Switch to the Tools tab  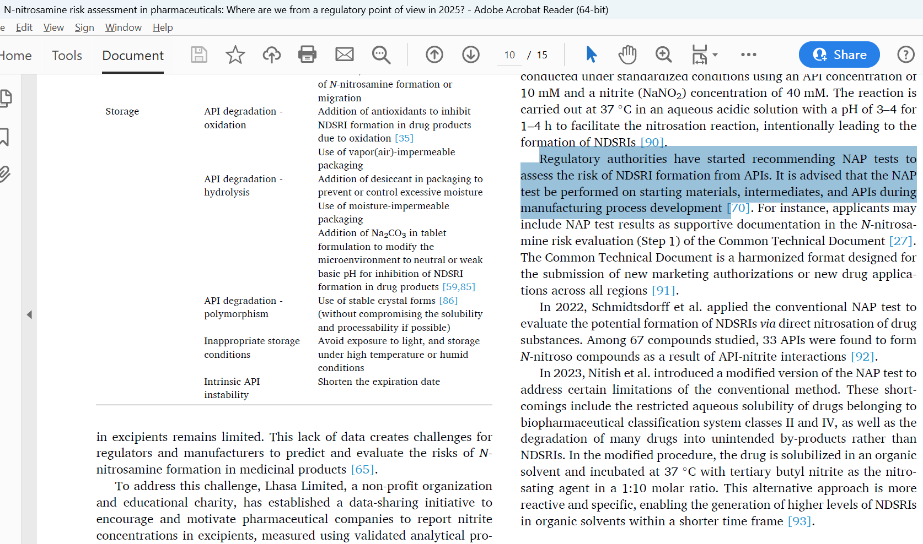point(67,56)
